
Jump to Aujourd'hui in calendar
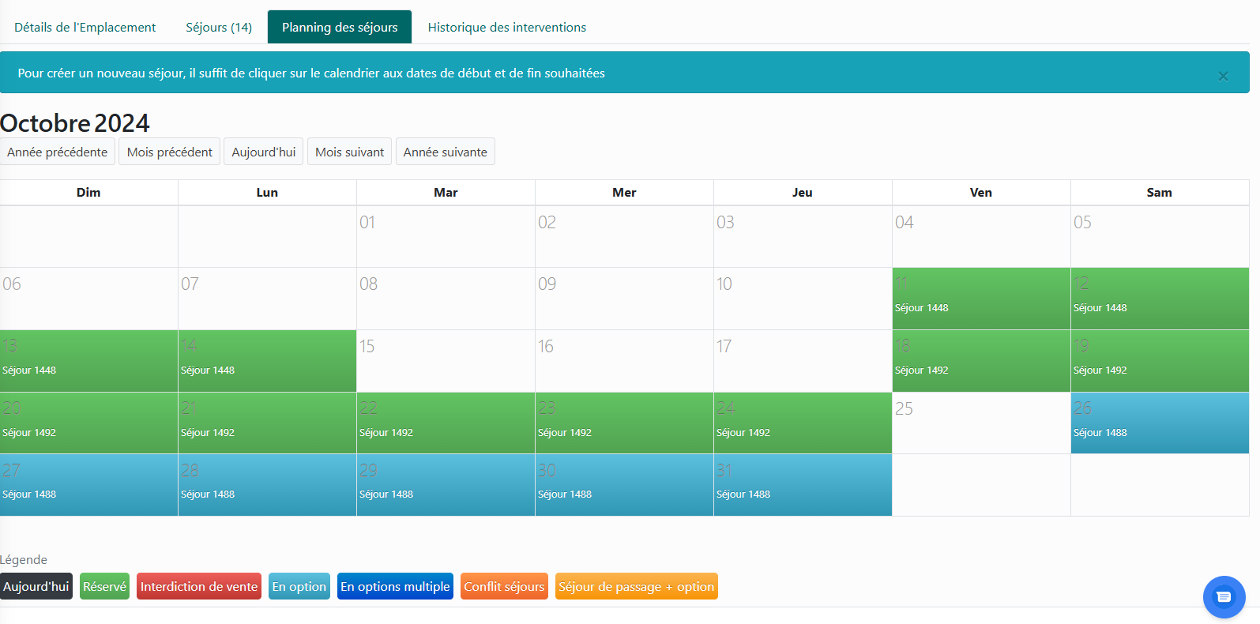point(263,152)
